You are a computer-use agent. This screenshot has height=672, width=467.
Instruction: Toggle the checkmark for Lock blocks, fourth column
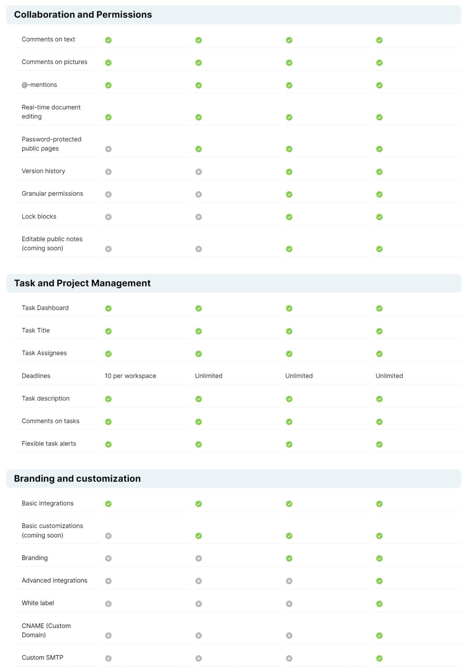coord(379,216)
